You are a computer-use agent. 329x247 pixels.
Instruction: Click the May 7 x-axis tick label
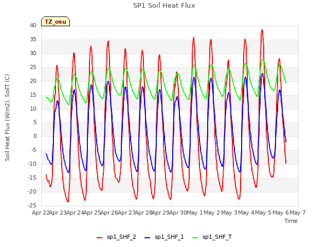click(x=298, y=213)
